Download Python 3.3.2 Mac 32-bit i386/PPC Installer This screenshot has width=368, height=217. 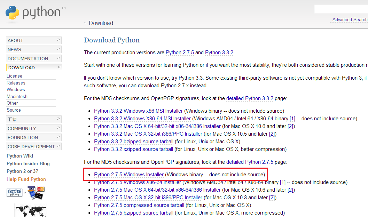point(148,134)
